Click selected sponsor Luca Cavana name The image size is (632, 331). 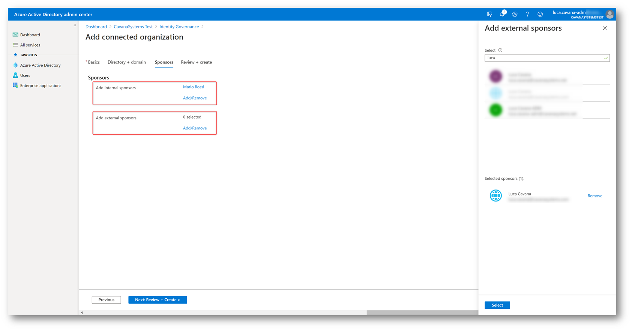pos(519,194)
